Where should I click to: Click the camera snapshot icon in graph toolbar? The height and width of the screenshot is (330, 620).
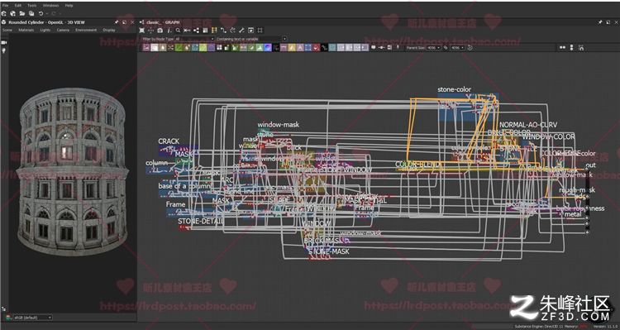(x=160, y=31)
